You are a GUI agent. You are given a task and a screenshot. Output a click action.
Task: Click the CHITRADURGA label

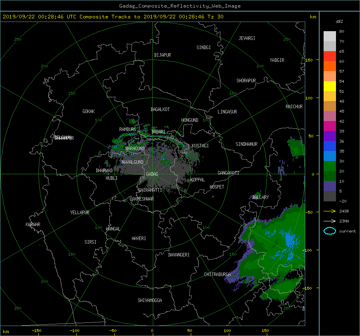(218, 274)
